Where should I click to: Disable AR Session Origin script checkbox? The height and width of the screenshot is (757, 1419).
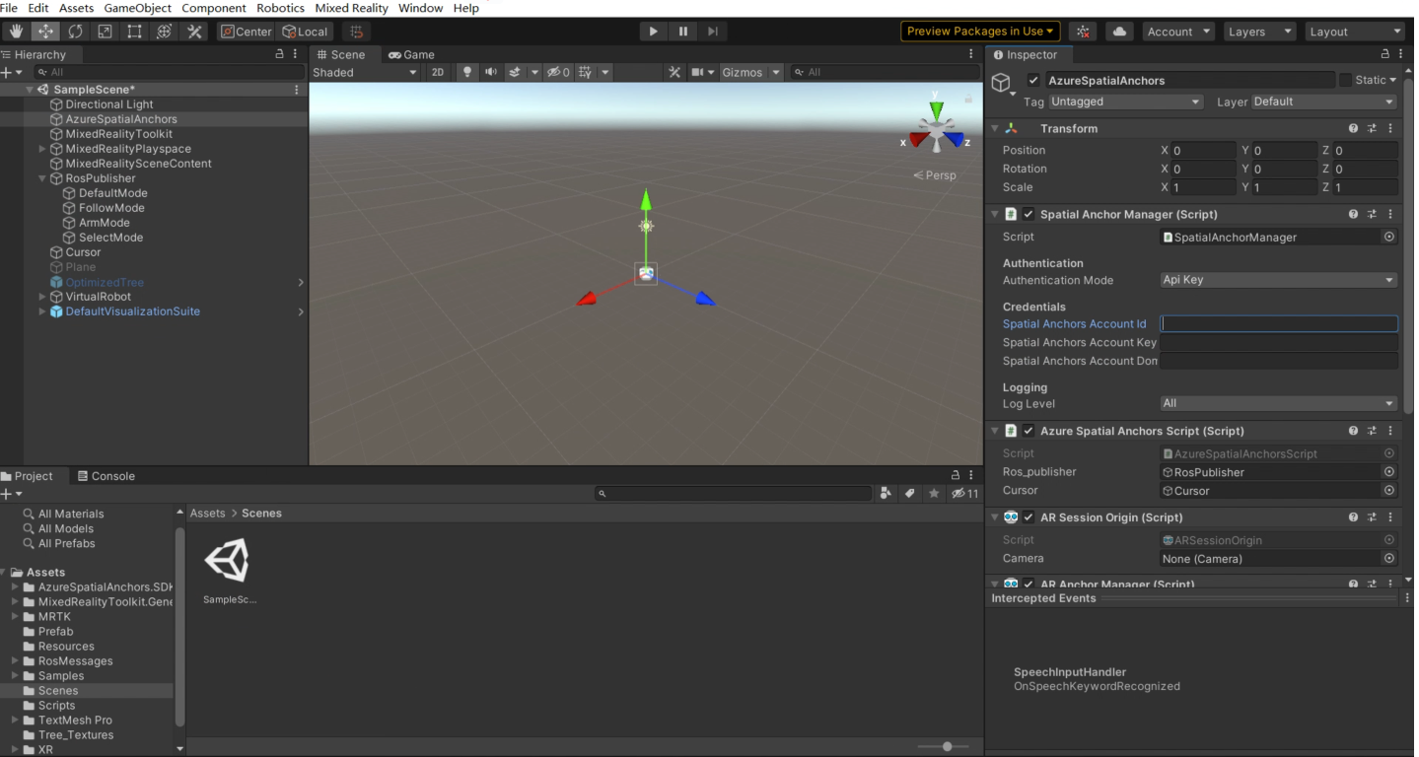(1029, 516)
